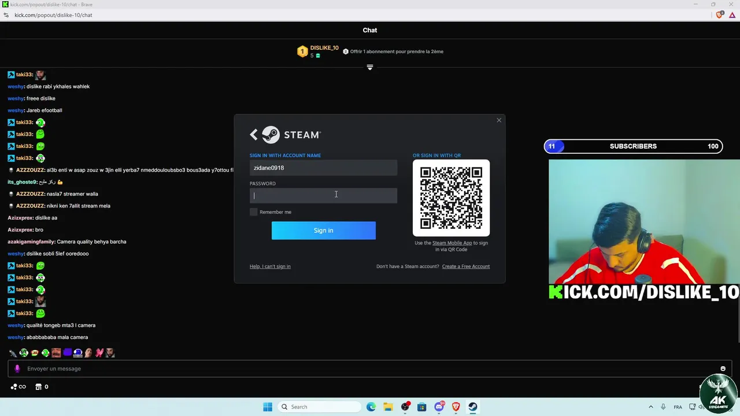
Task: Click the Steam sign-in QR code
Action: (451, 198)
